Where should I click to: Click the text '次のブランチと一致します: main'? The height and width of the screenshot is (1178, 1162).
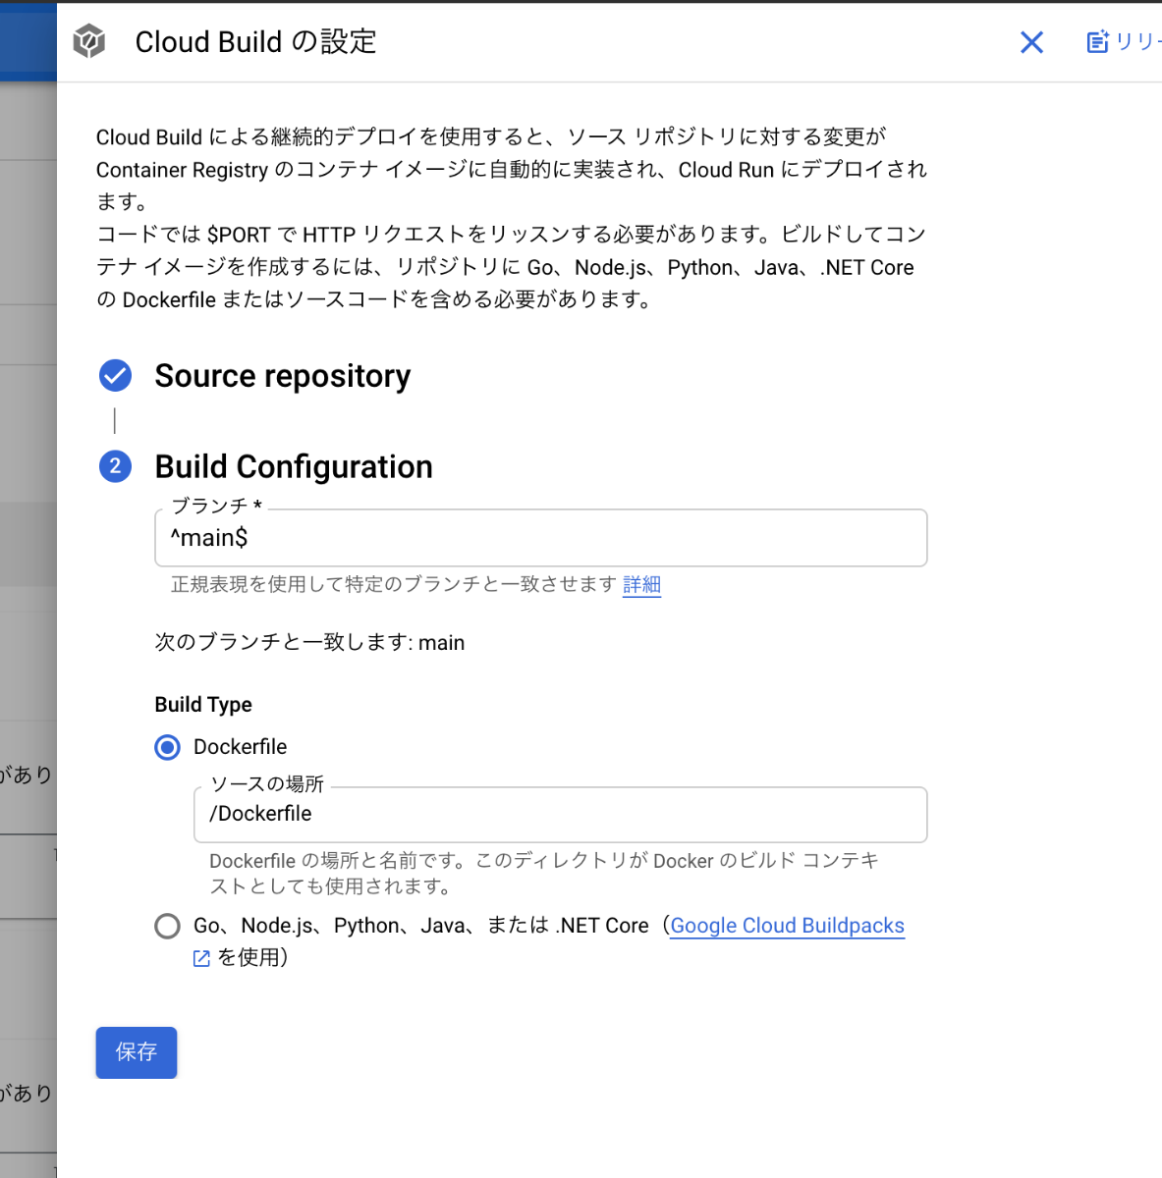pos(309,642)
